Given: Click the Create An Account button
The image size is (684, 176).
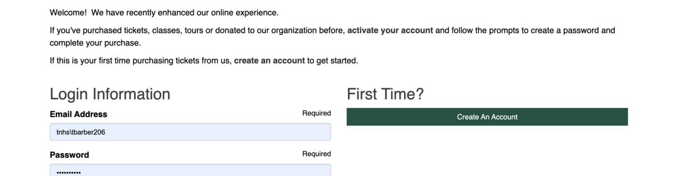Looking at the screenshot, I should pyautogui.click(x=487, y=117).
